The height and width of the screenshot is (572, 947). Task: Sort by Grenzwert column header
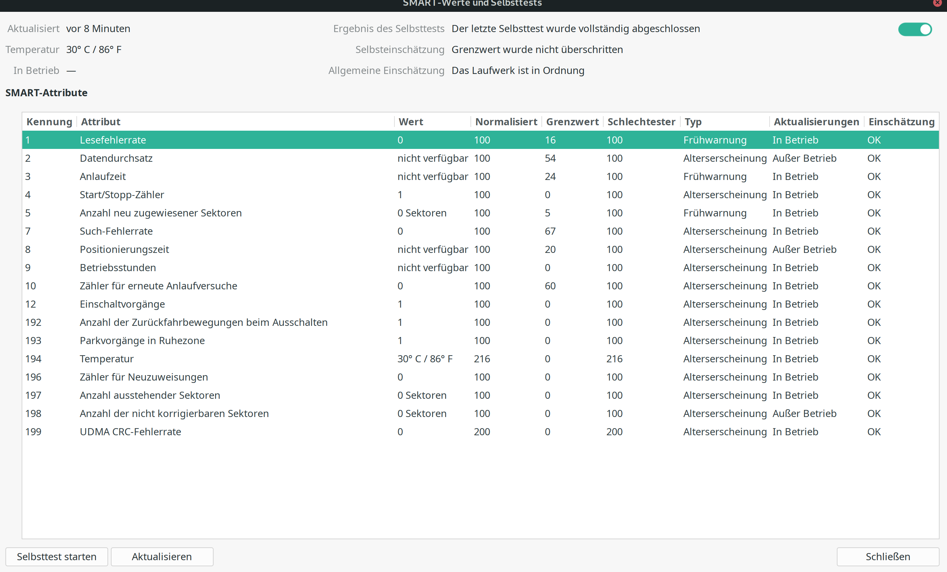[572, 122]
